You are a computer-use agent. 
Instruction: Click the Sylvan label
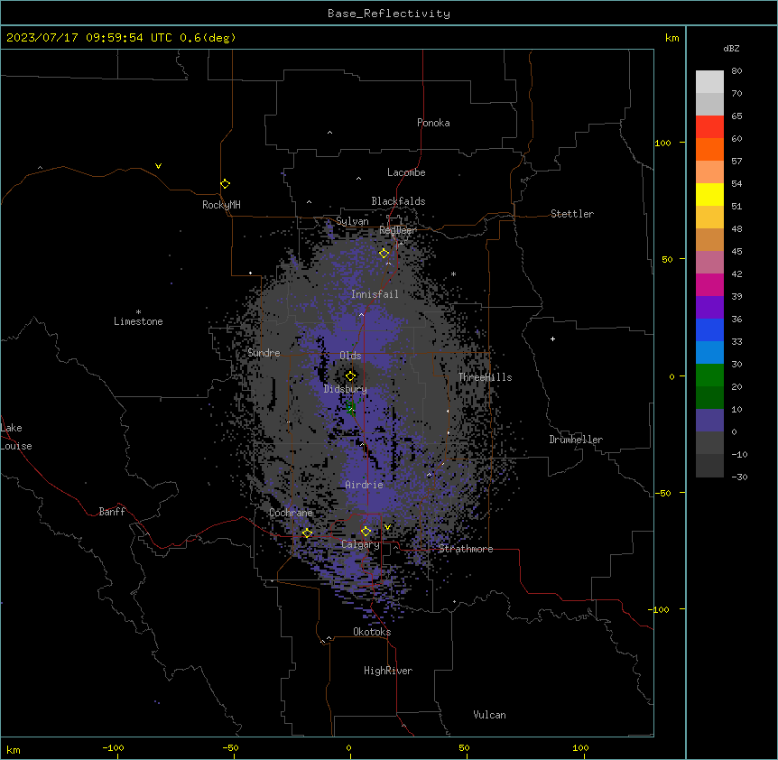pos(352,221)
